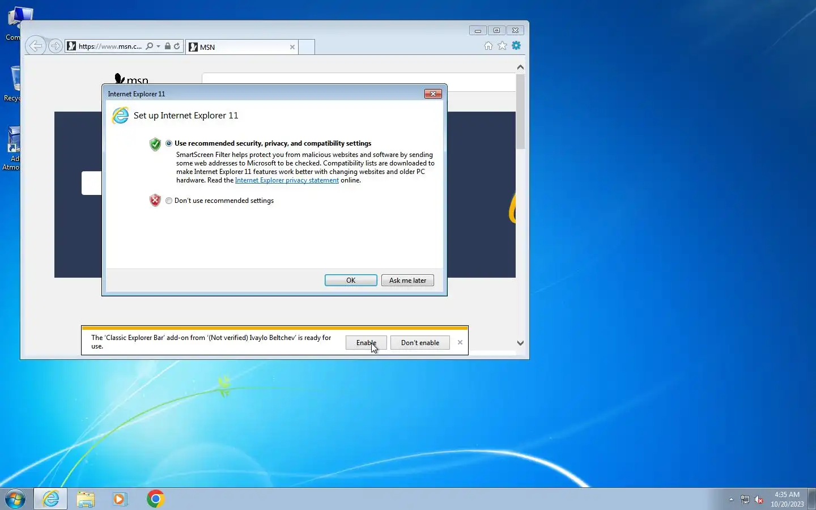
Task: Click the vertical scrollbar thumb
Action: pyautogui.click(x=520, y=112)
